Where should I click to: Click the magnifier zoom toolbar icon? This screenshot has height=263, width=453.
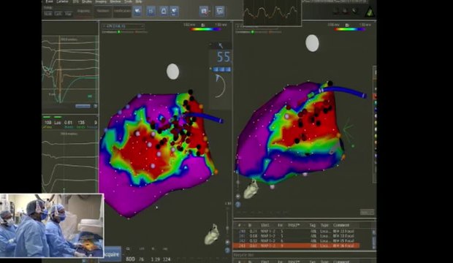[x=204, y=11]
